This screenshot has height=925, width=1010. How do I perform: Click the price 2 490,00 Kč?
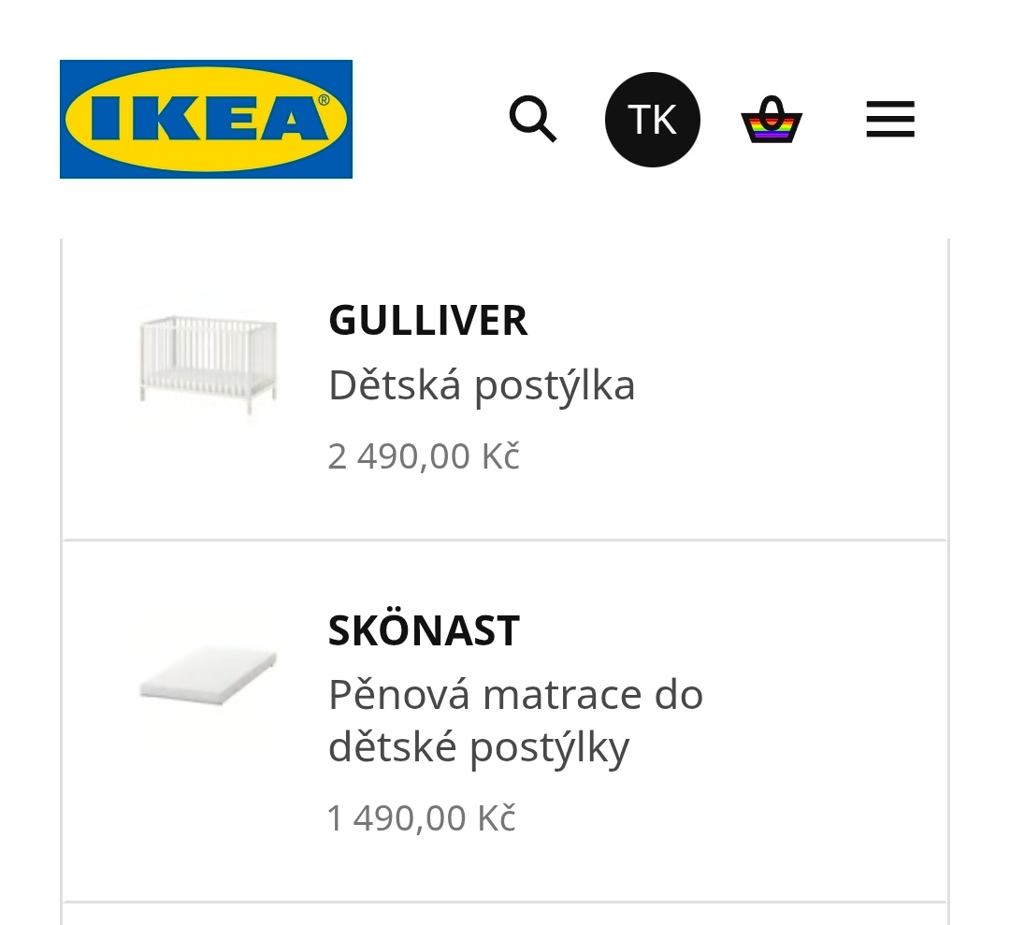424,455
